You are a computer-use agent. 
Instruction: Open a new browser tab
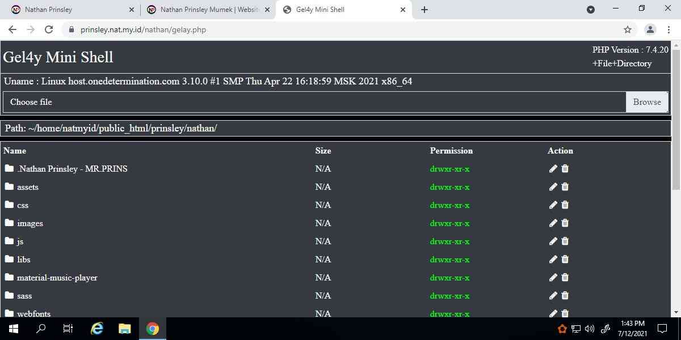pyautogui.click(x=424, y=10)
